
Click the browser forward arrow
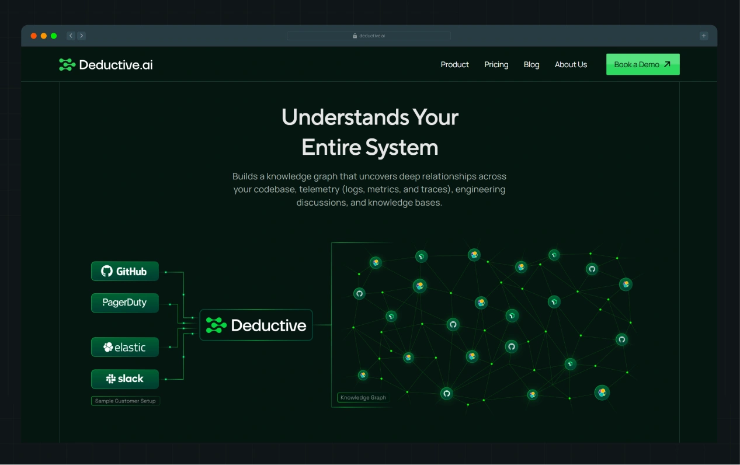click(x=81, y=36)
